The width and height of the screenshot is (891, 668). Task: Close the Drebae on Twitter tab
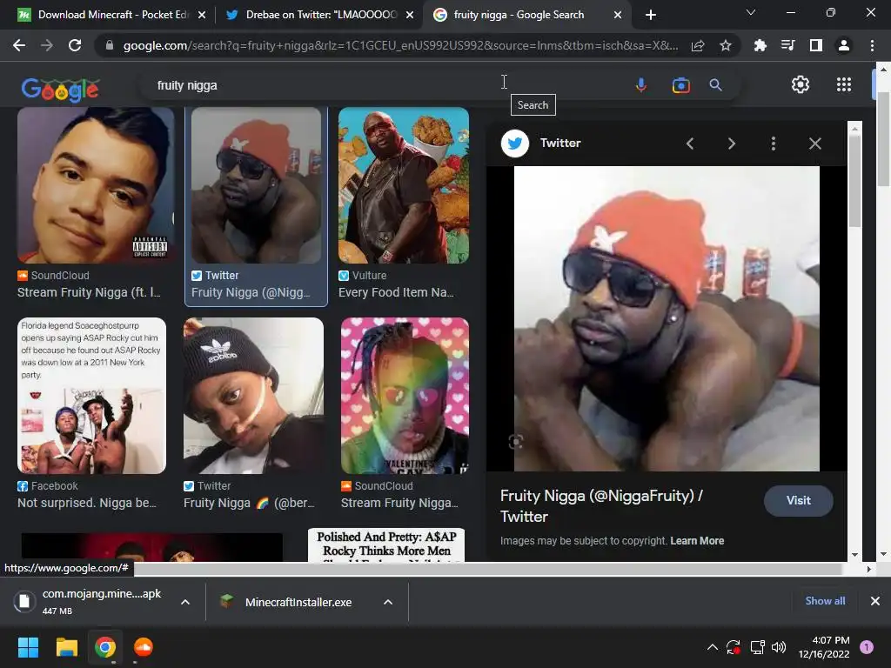click(x=410, y=15)
